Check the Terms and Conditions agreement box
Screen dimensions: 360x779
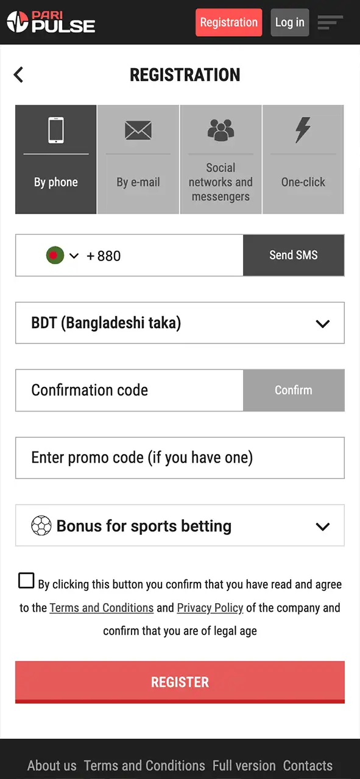tap(26, 581)
